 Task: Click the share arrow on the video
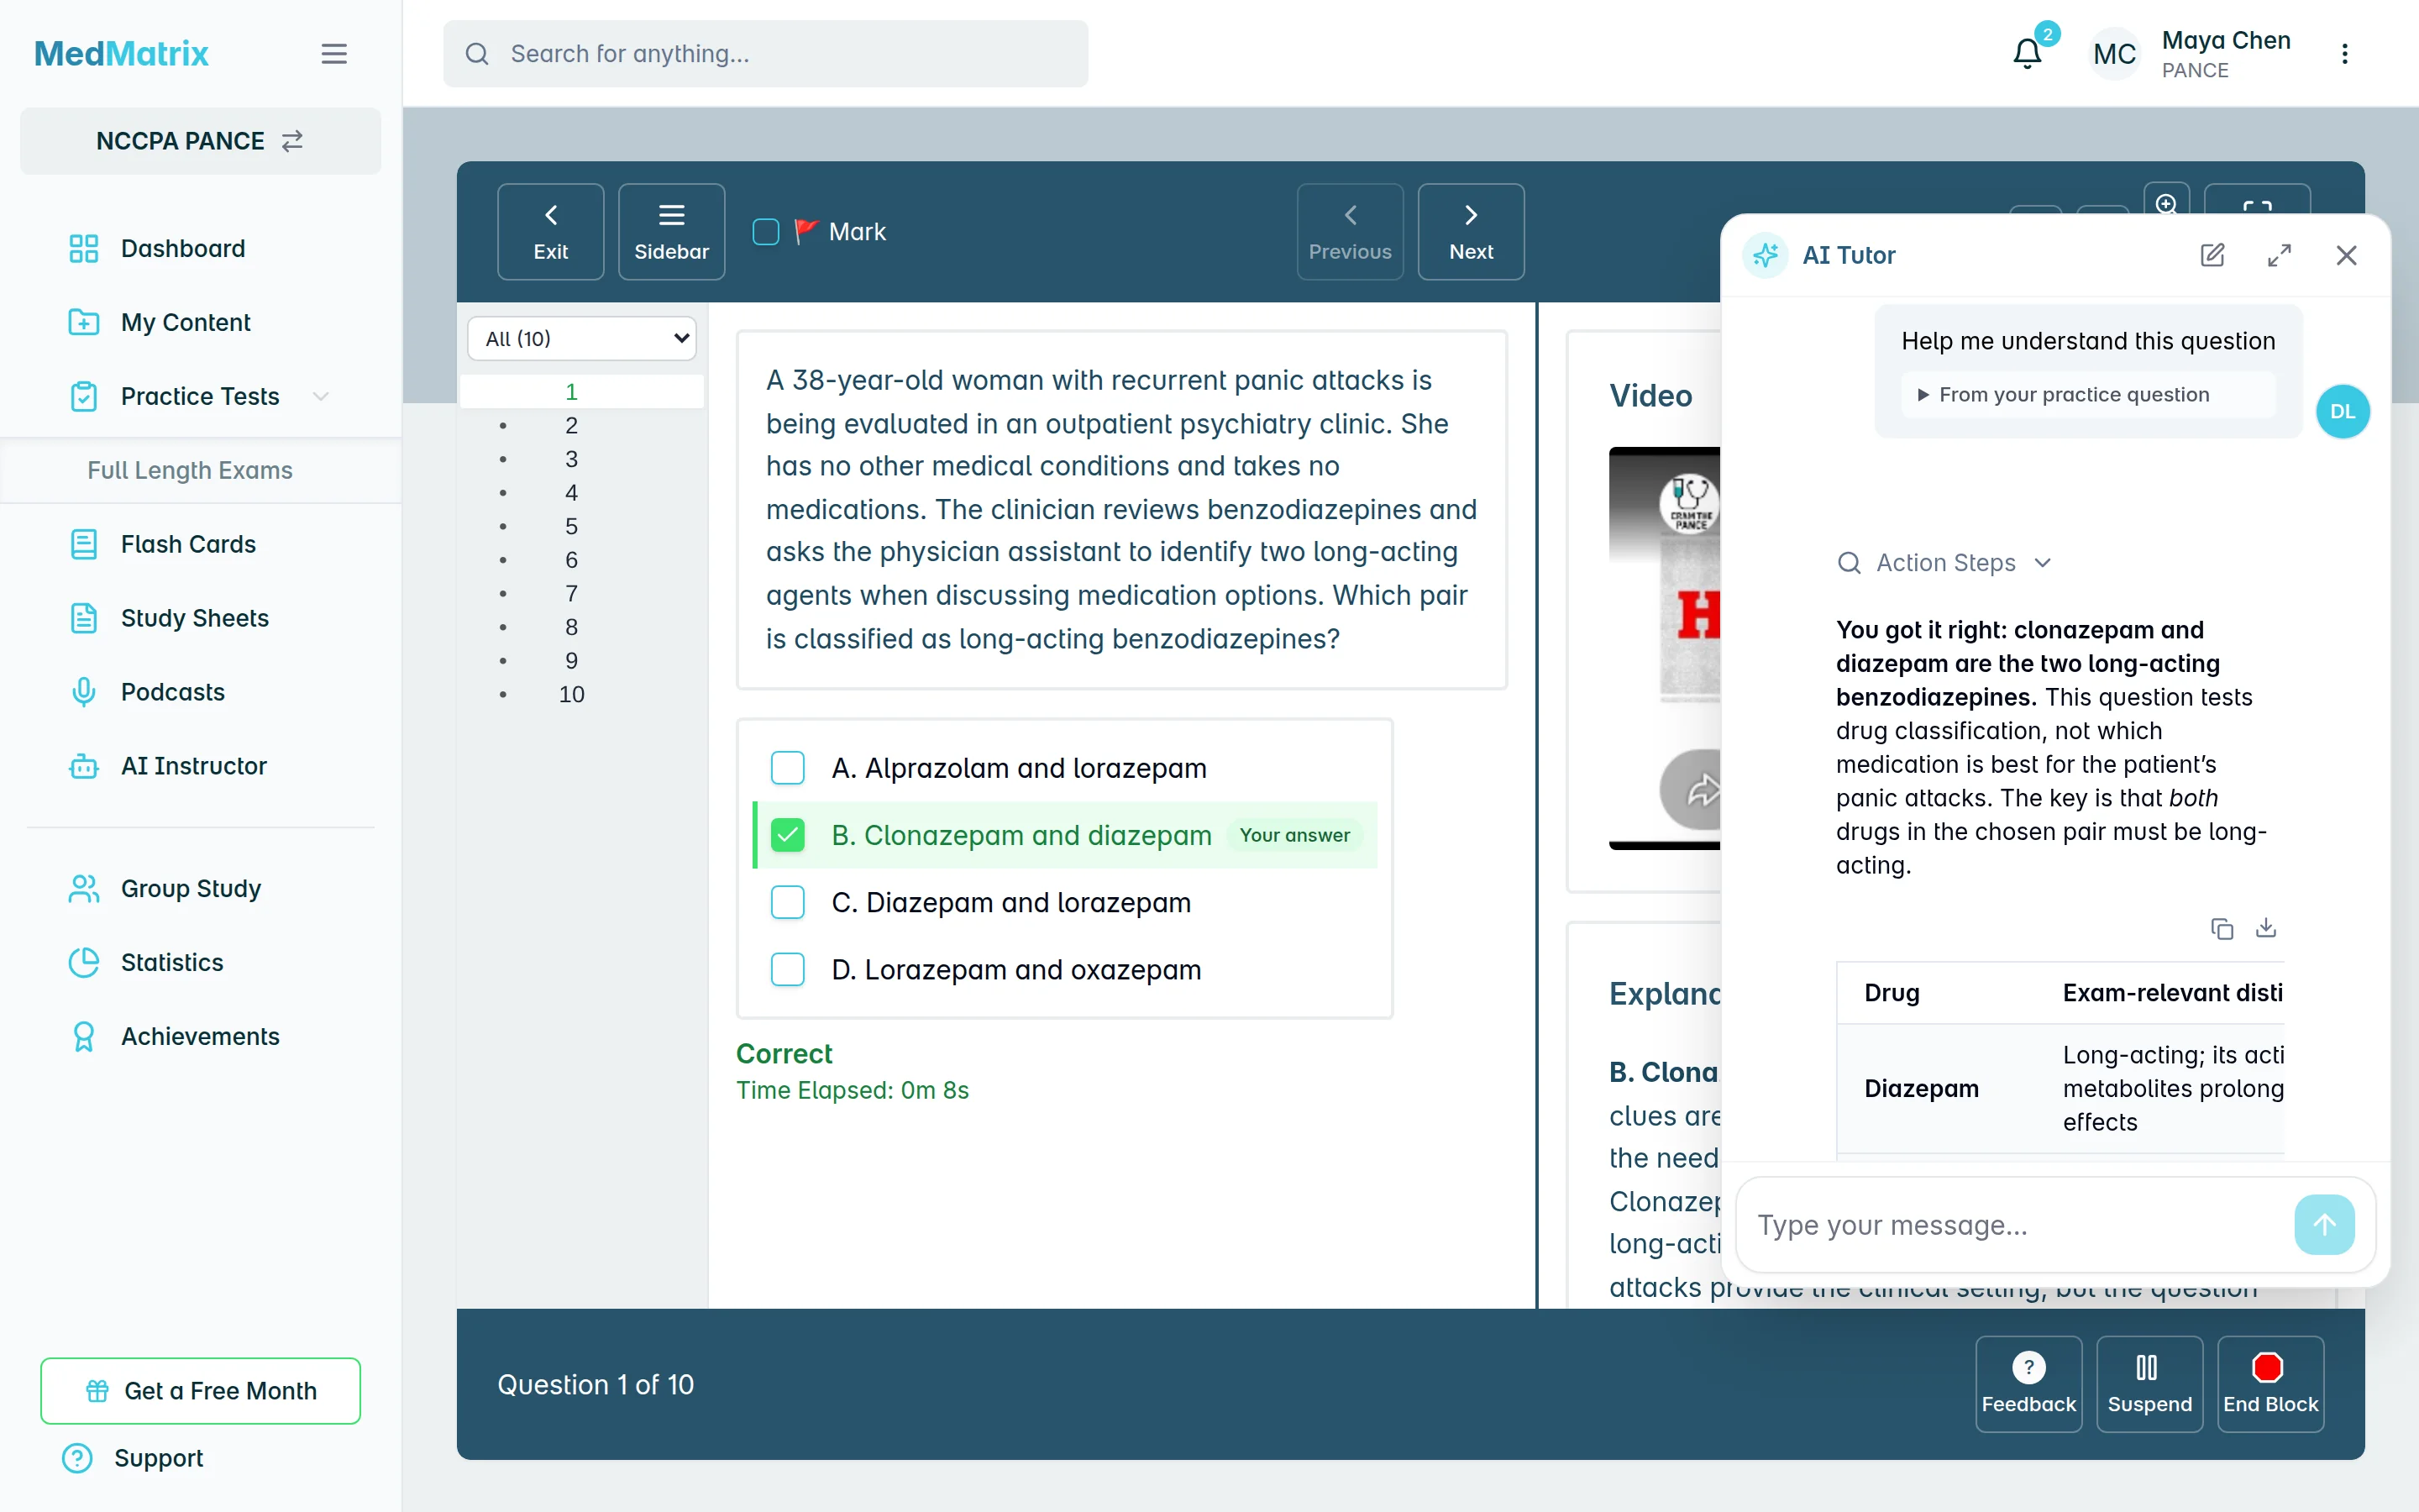[1697, 790]
